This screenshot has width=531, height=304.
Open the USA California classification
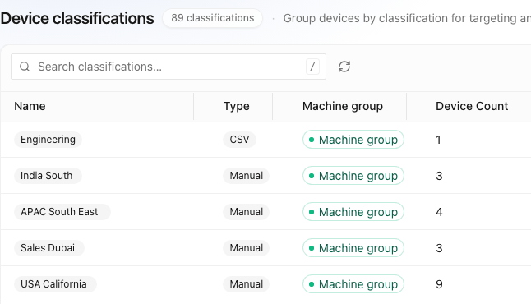click(55, 284)
